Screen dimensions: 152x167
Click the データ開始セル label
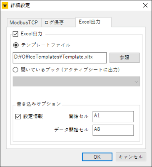click(71, 130)
